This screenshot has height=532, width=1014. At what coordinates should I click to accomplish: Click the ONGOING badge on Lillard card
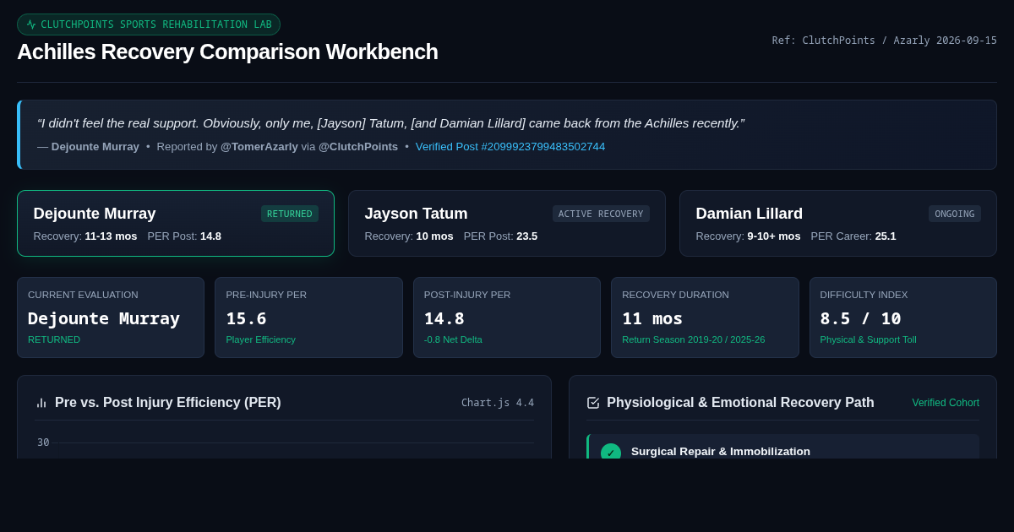click(955, 214)
